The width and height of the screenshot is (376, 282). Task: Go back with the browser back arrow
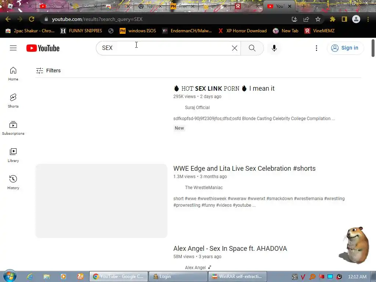[8, 19]
